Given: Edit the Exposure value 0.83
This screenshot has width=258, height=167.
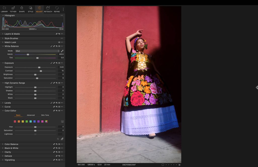Looking at the screenshot, I should point(61,67).
